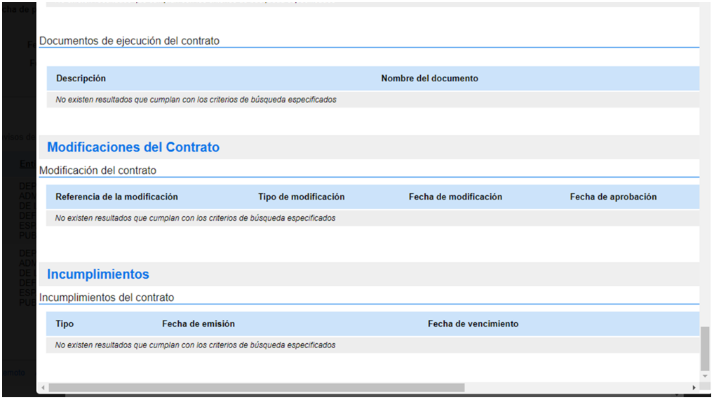
Task: Click the Incumplimientos del contrato subsection title
Action: (106, 298)
